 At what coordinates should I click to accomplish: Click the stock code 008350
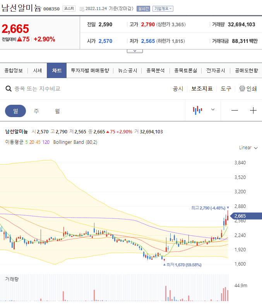pyautogui.click(x=51, y=9)
